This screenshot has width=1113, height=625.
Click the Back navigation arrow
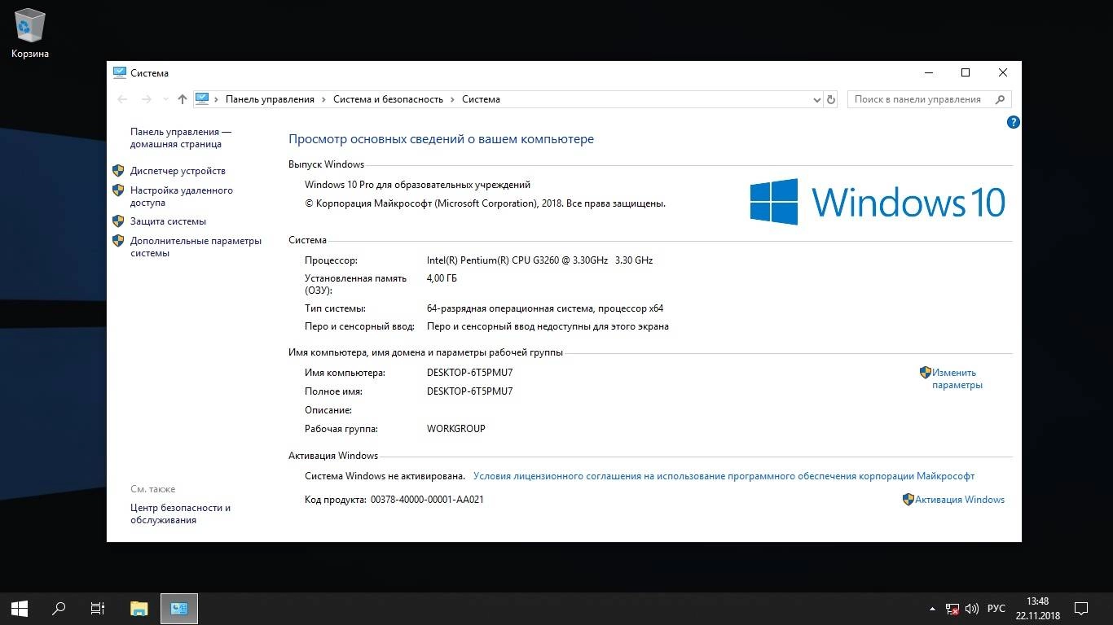(123, 99)
